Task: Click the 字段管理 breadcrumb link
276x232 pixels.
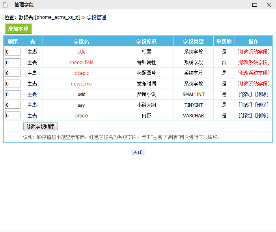Action: [96, 17]
